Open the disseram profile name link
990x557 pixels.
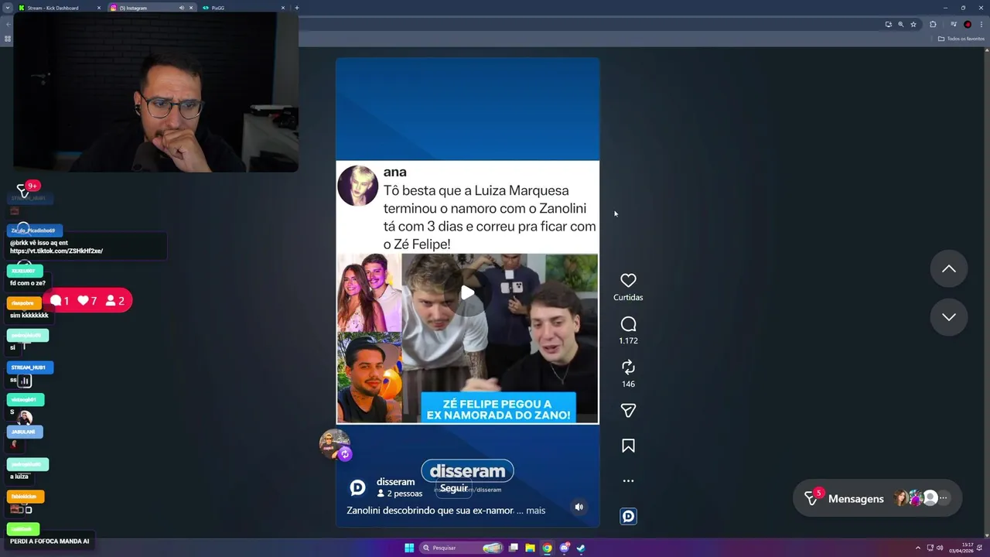pos(395,482)
